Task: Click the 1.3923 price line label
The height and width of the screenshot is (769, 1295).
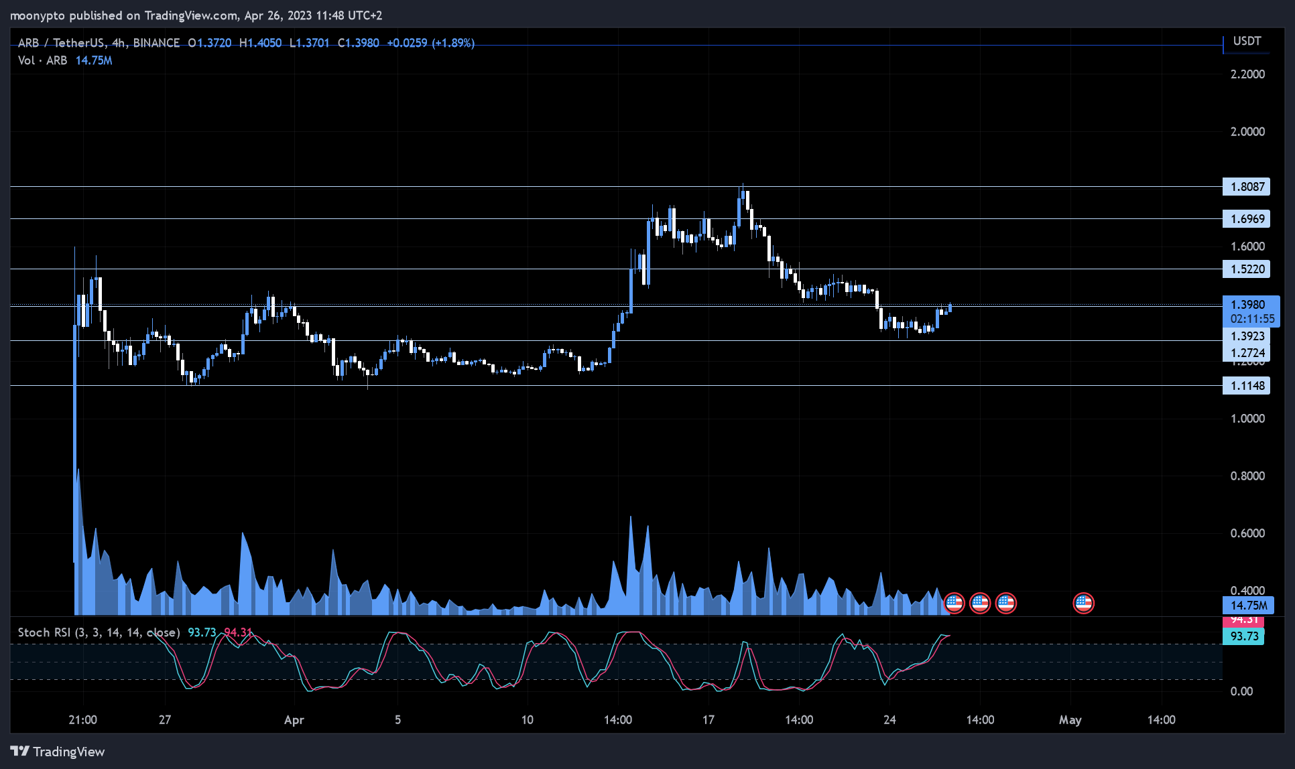Action: [x=1247, y=336]
